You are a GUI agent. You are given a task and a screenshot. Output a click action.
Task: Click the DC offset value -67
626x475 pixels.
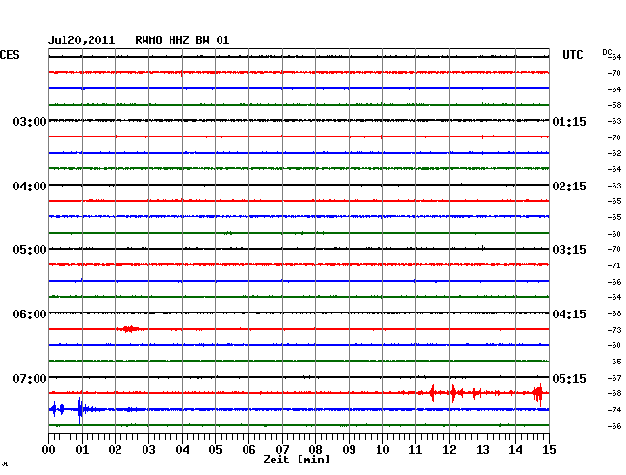pyautogui.click(x=614, y=378)
